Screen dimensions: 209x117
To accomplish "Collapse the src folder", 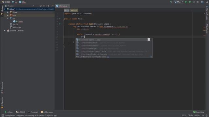I will [x=8, y=18].
